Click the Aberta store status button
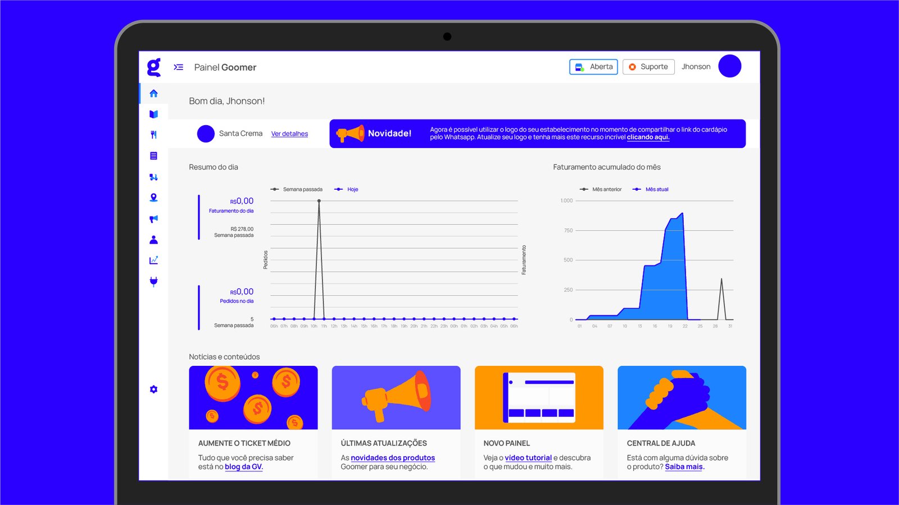The width and height of the screenshot is (899, 505). click(593, 67)
